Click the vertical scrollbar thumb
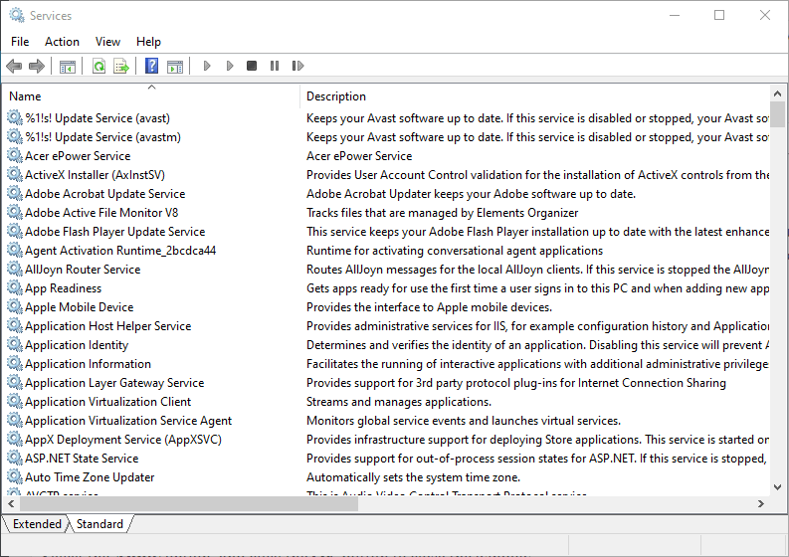The image size is (789, 557). [x=777, y=114]
